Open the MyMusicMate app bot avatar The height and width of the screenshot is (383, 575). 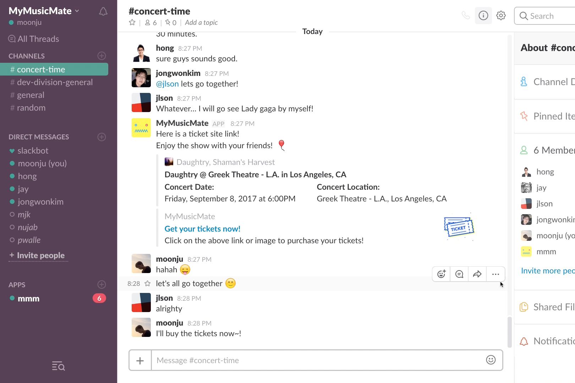pyautogui.click(x=141, y=128)
